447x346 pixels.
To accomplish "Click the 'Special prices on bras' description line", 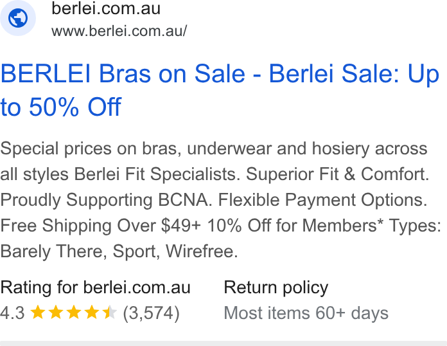I will tap(213, 149).
